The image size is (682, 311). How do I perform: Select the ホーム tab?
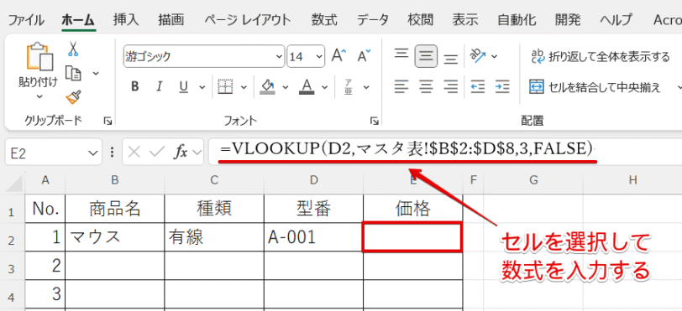(78, 19)
